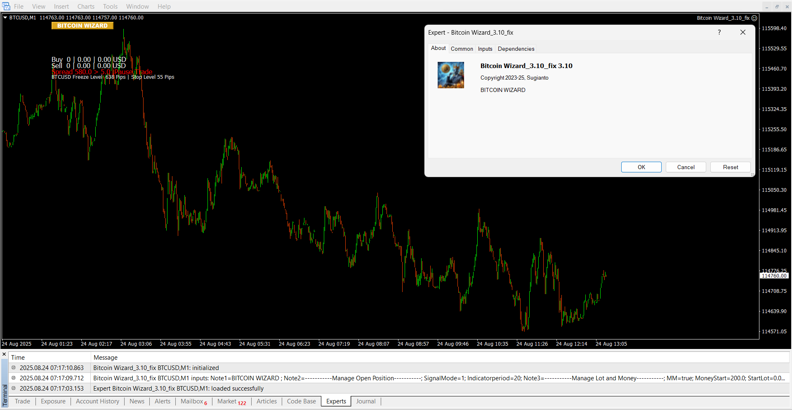Select the Experts tab in Terminal
792x410 pixels.
(336, 401)
